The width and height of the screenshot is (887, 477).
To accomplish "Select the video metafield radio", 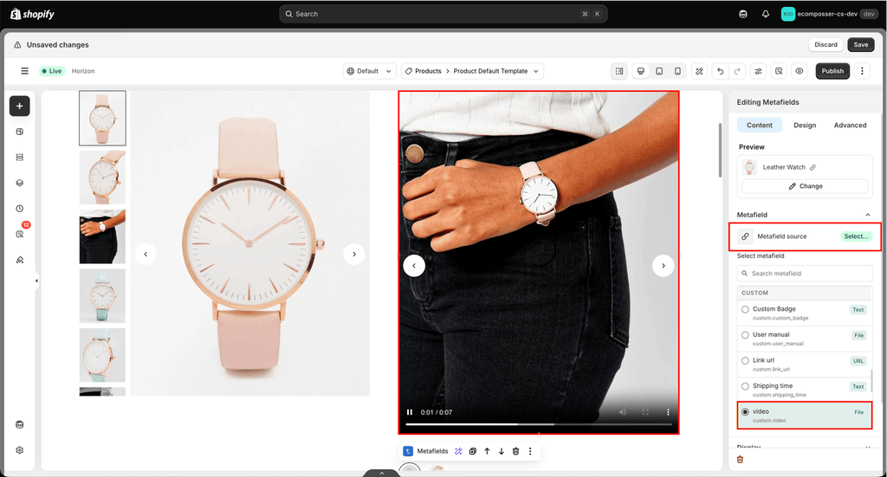I will [745, 412].
